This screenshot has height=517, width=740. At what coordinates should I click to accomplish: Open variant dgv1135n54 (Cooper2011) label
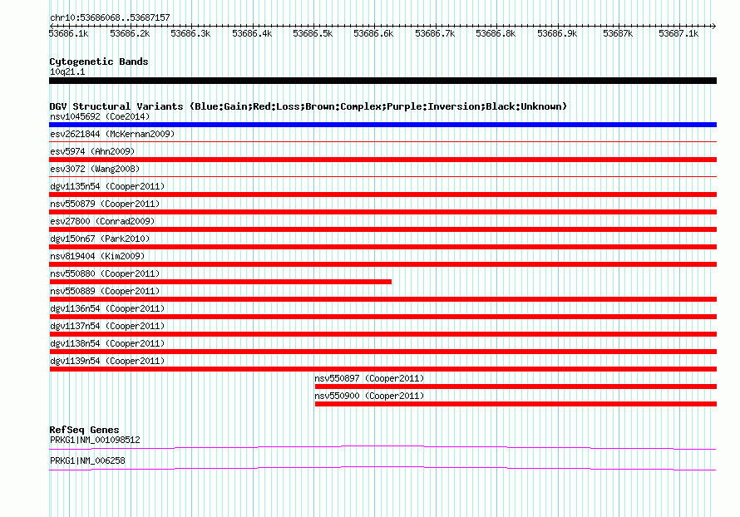(107, 186)
